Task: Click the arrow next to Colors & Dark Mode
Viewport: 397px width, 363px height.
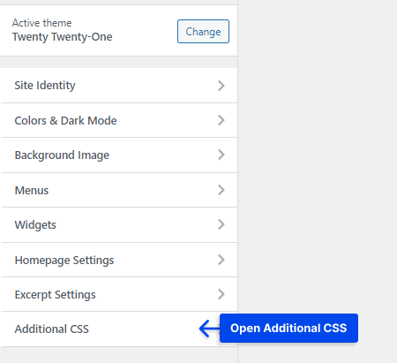Action: 221,120
